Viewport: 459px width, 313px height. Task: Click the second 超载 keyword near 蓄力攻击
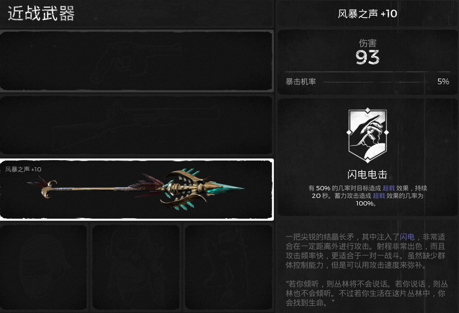point(379,196)
